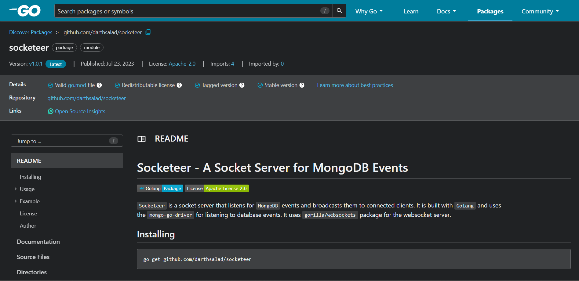
Task: Click the Golang Package badge
Action: pos(160,189)
